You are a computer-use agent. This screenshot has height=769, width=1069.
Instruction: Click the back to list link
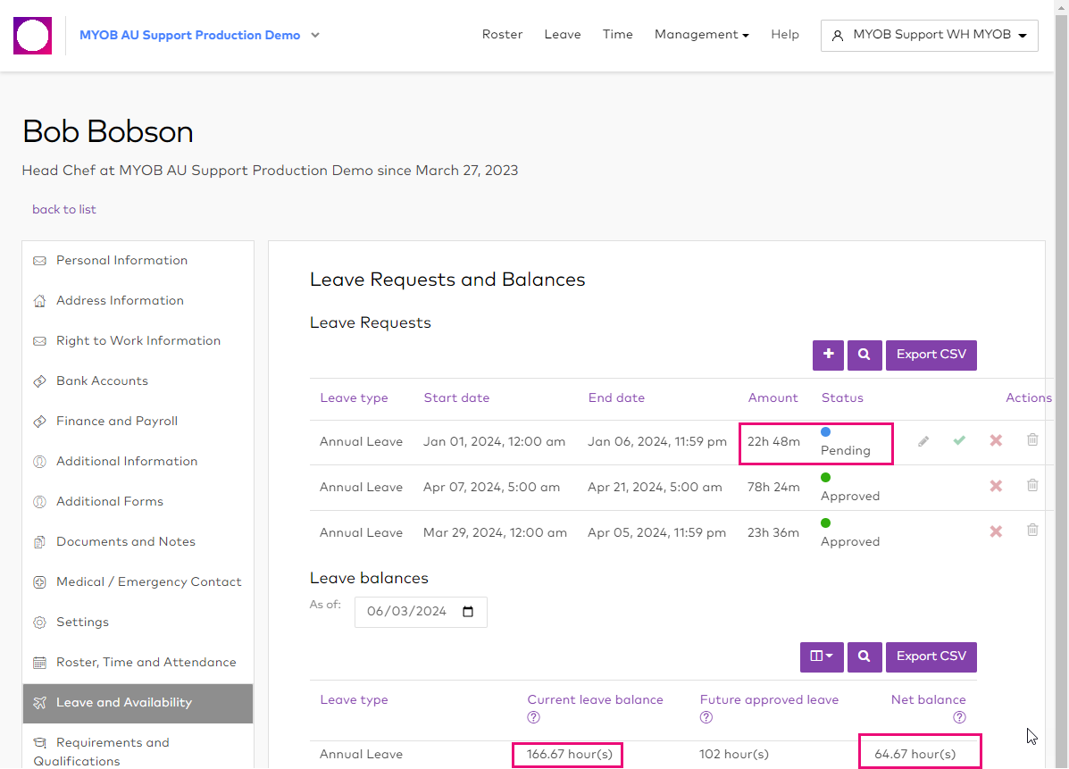pyautogui.click(x=64, y=209)
